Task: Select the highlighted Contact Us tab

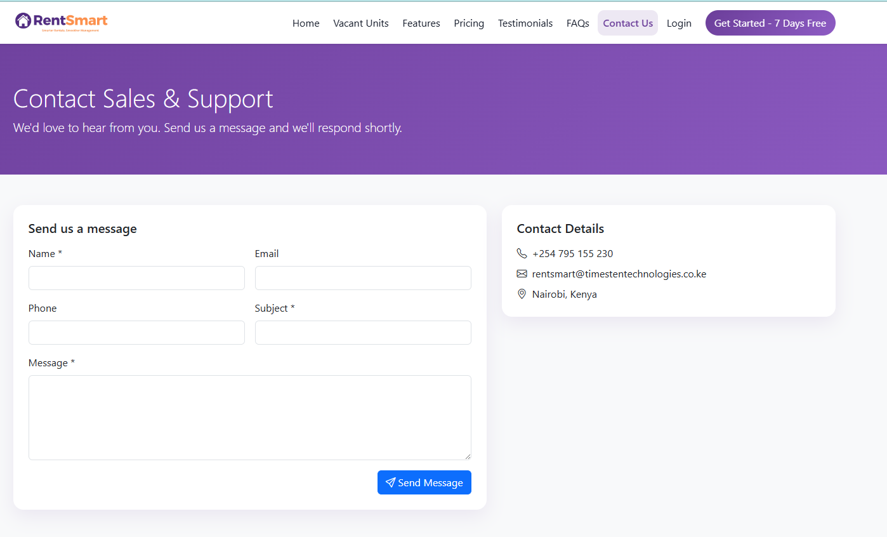Action: point(628,23)
